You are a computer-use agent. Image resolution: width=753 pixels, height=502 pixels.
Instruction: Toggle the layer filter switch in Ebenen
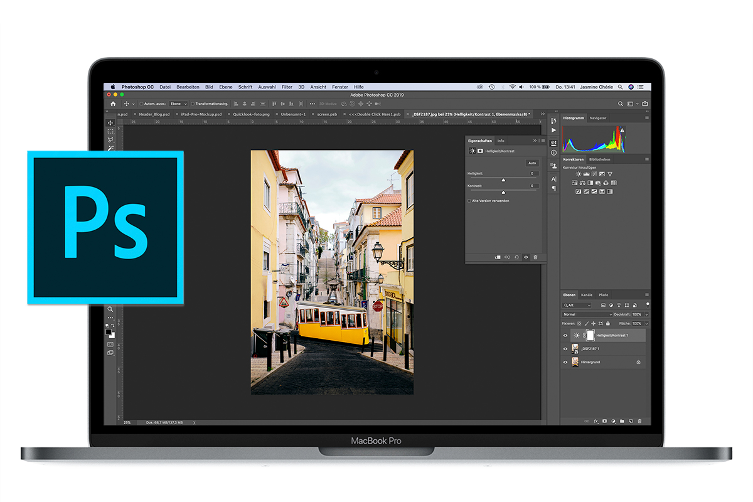[x=648, y=305]
